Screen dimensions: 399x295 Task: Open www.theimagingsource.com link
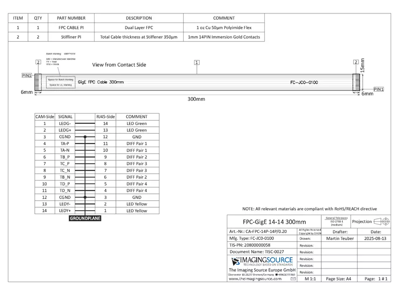(255, 279)
